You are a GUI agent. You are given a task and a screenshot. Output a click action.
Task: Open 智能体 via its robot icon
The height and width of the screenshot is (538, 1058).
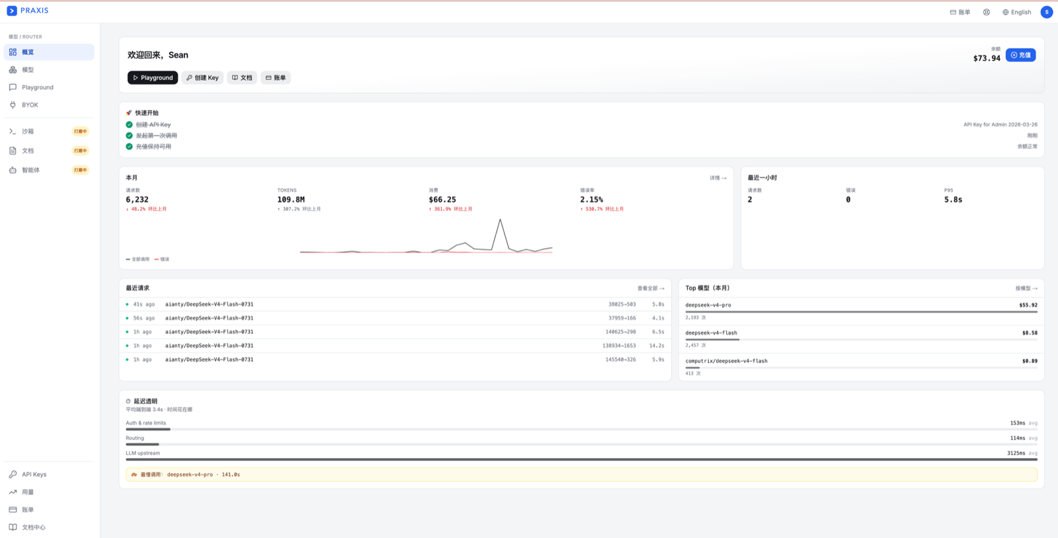pos(13,170)
